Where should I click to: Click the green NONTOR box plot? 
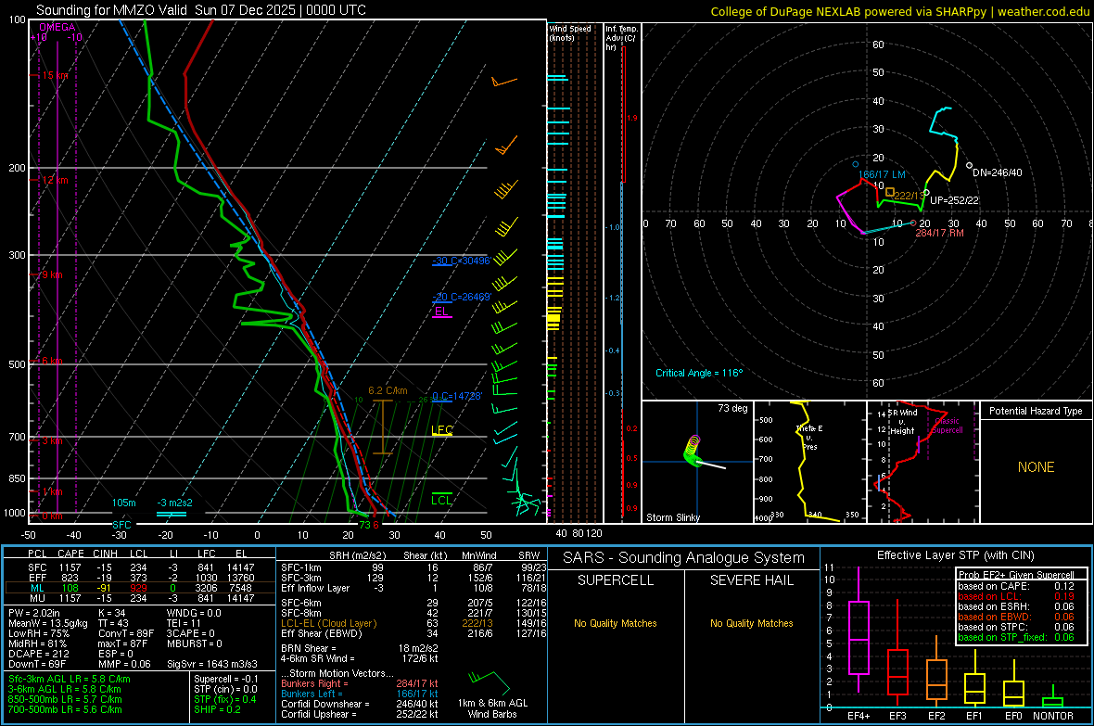click(1053, 697)
